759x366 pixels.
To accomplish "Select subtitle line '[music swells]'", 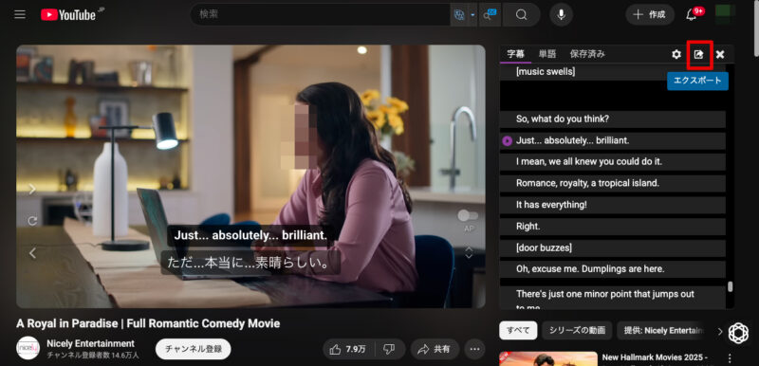I will [612, 72].
